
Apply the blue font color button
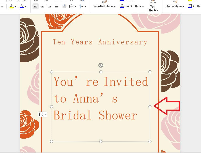click(22, 6)
